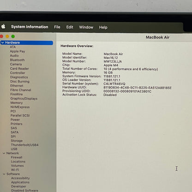
Task: Click the Serial Number value C4LWTR46VQ
Action: [x=114, y=84]
